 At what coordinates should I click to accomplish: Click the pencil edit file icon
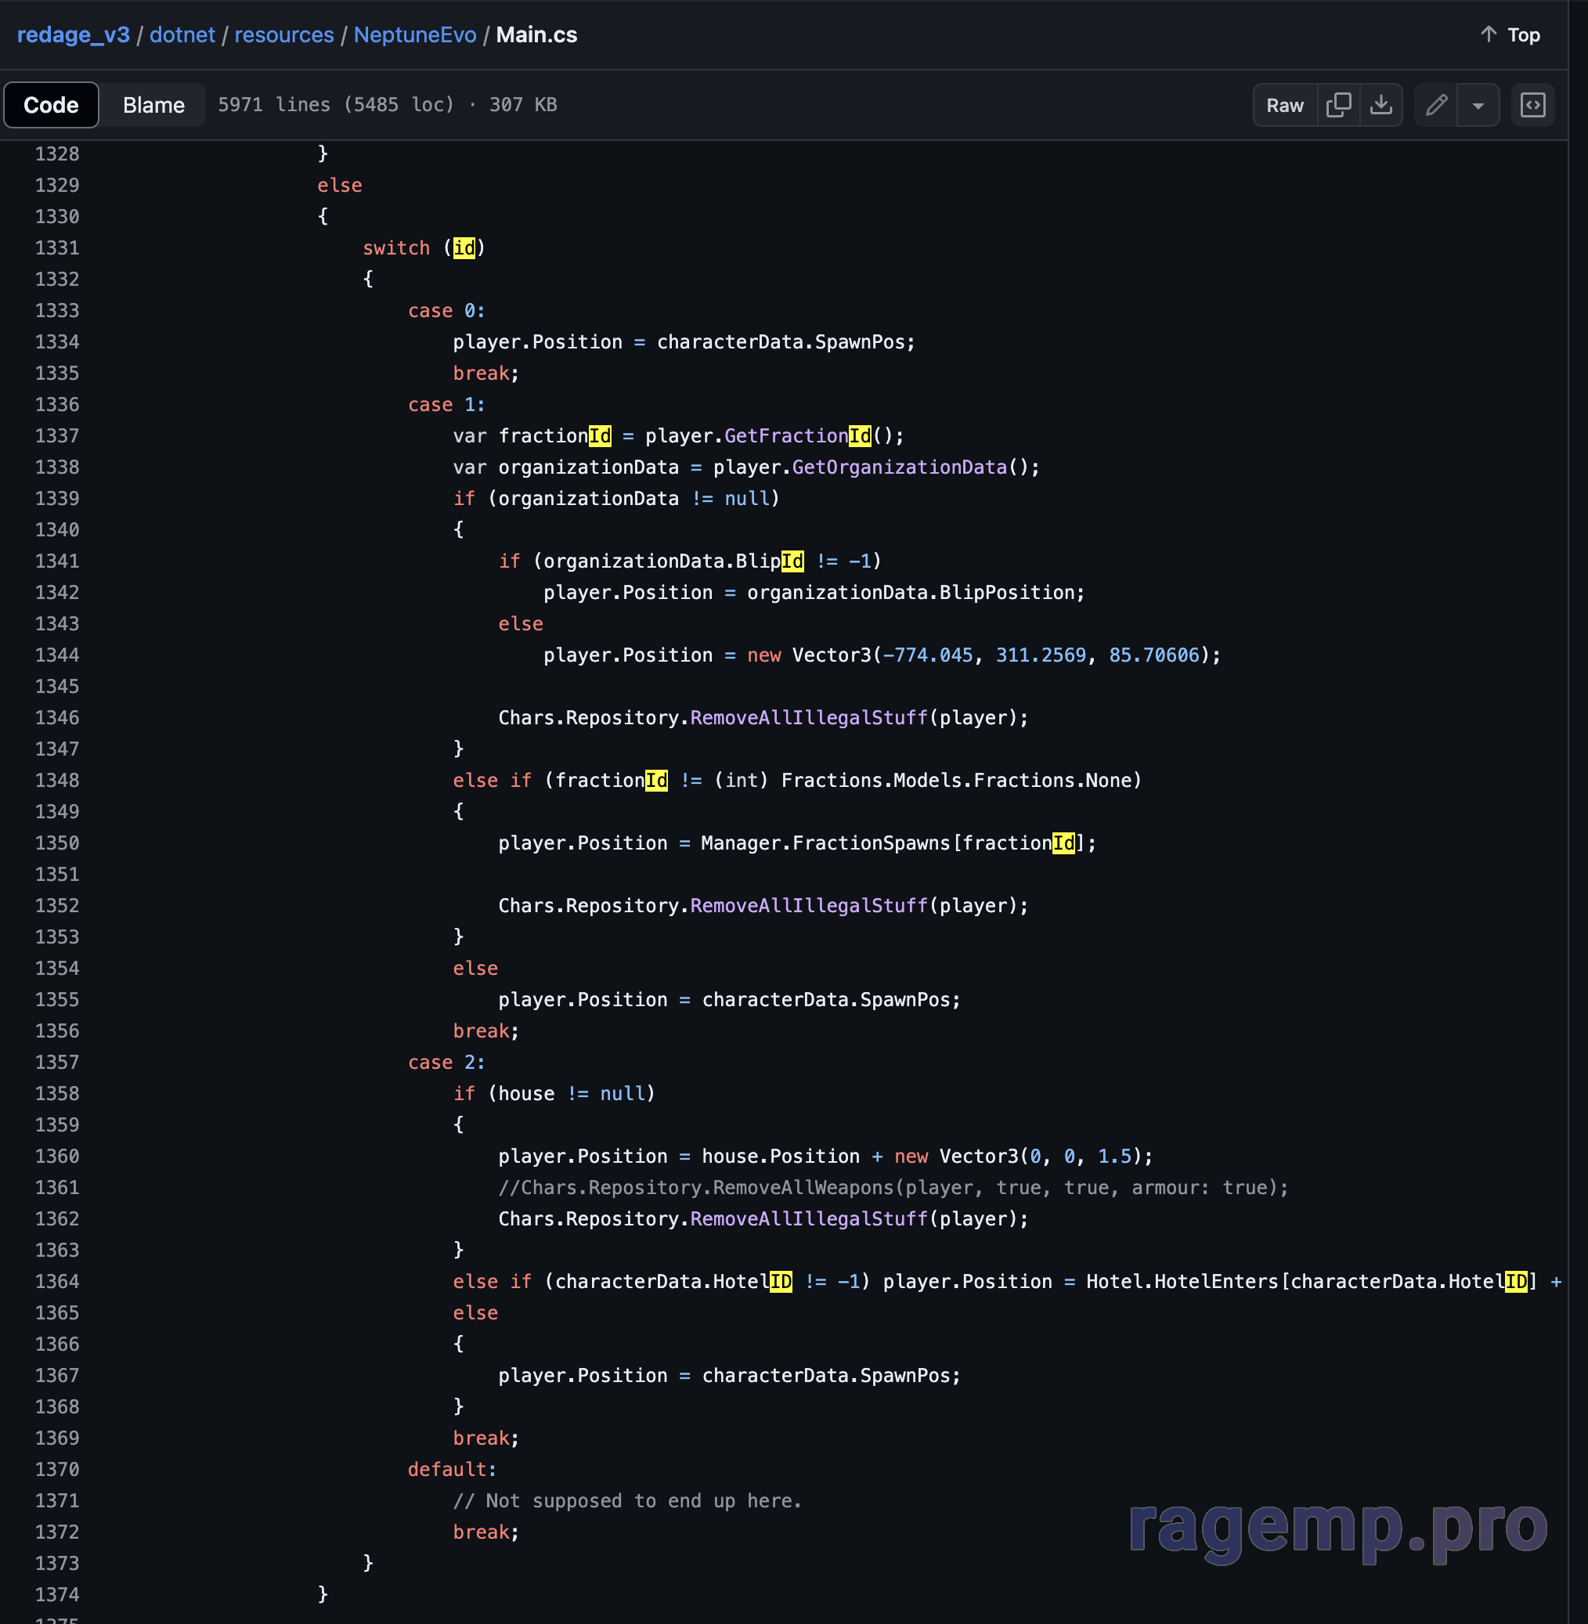coord(1435,105)
